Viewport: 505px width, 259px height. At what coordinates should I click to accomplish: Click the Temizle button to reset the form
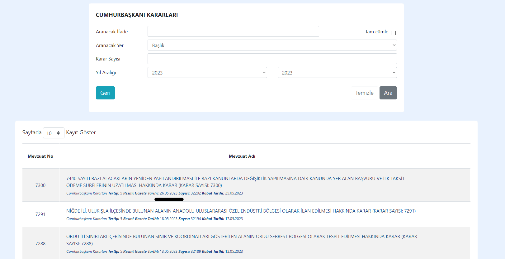click(x=364, y=93)
